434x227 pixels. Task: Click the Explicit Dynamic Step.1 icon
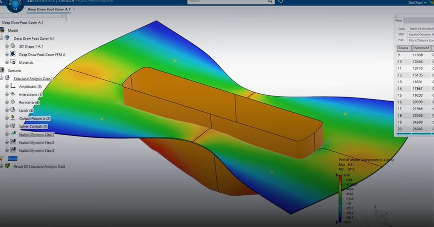[x=13, y=134]
